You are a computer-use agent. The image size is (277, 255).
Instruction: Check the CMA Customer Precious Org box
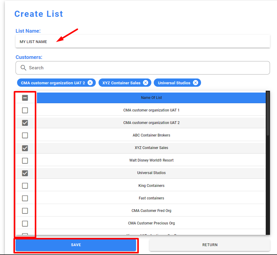(x=25, y=223)
